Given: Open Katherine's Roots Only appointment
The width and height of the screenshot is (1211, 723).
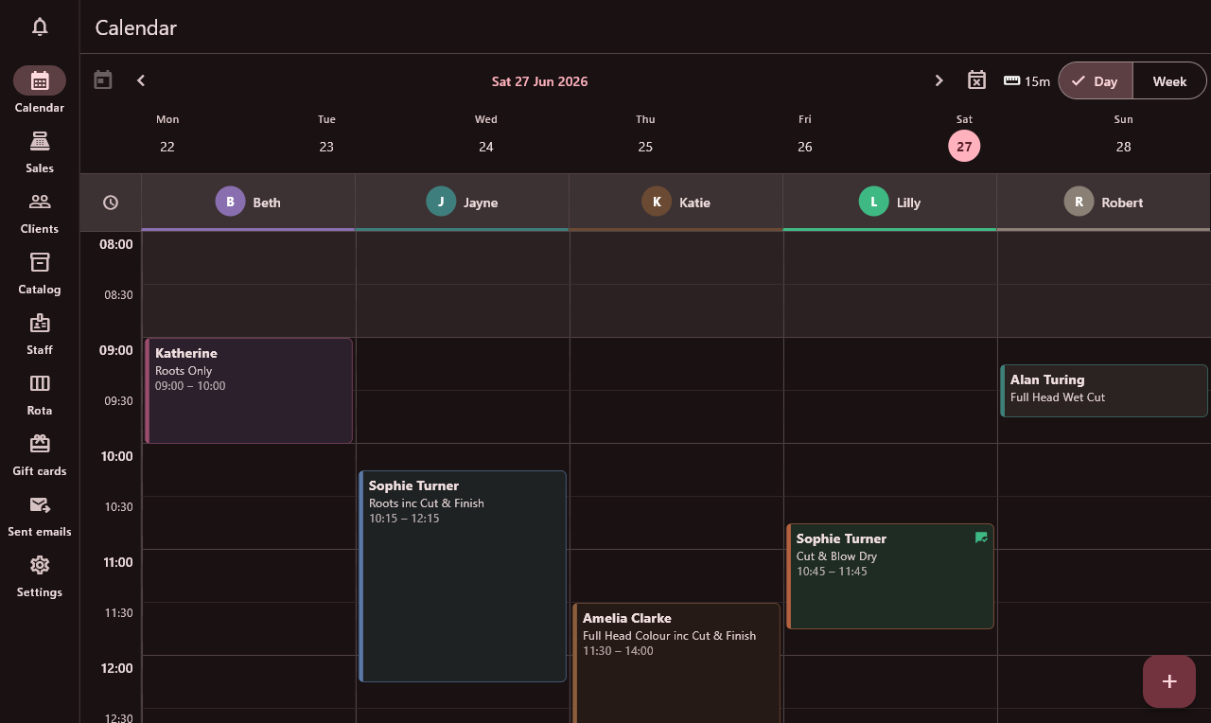Looking at the screenshot, I should (x=249, y=391).
